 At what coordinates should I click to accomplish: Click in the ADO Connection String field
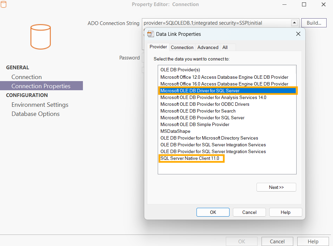point(216,23)
